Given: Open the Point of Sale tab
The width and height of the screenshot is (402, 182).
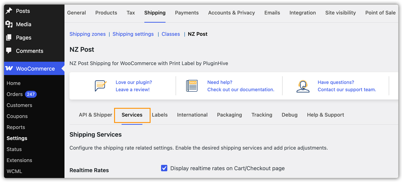Looking at the screenshot, I should 380,13.
